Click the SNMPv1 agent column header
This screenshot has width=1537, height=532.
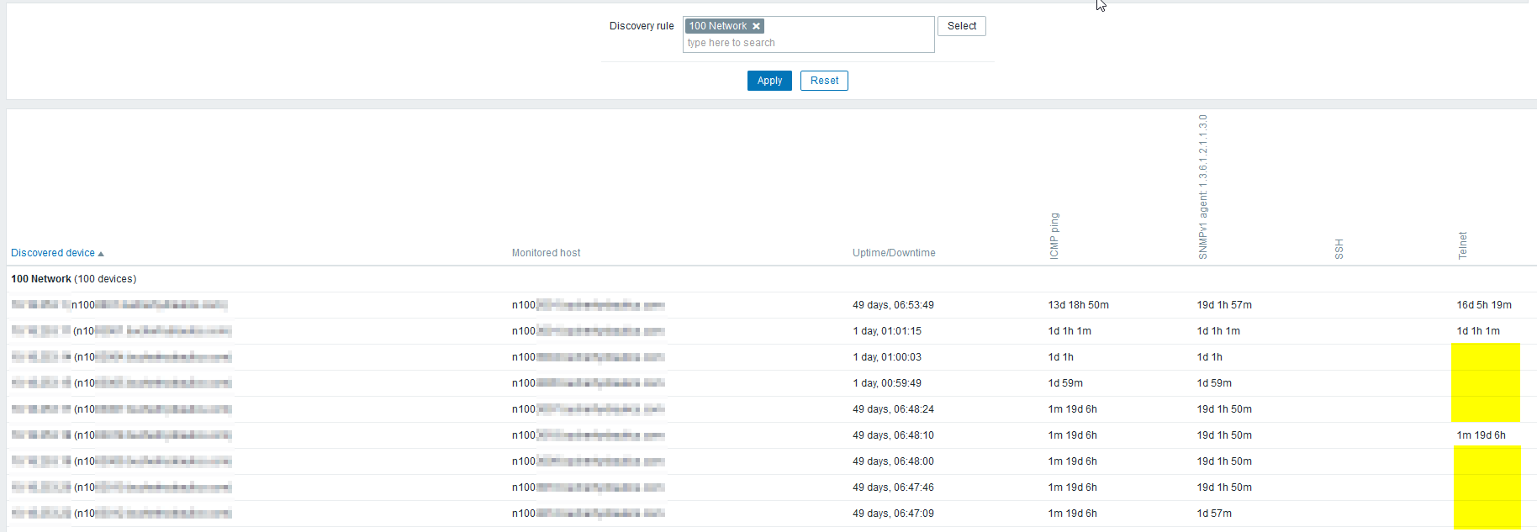click(1203, 187)
